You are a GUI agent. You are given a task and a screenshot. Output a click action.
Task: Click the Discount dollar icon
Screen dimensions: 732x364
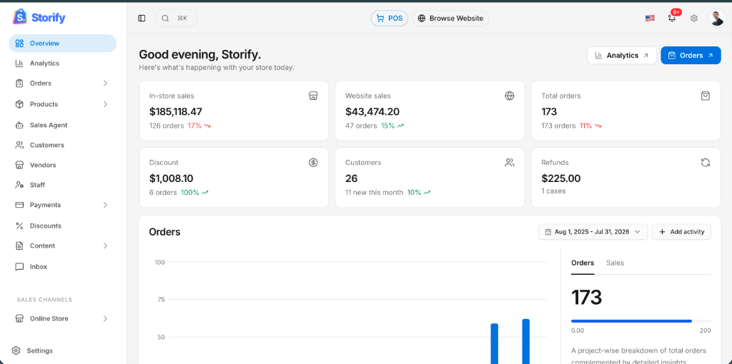point(313,163)
